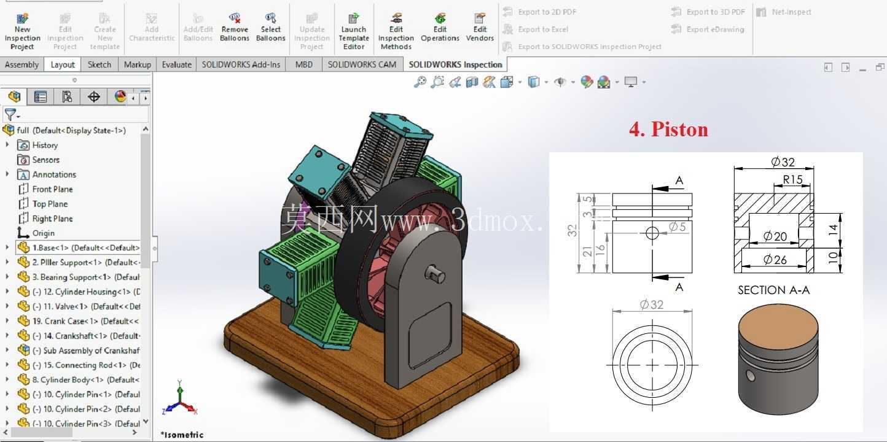Click Zoom to Fit icon

click(420, 82)
